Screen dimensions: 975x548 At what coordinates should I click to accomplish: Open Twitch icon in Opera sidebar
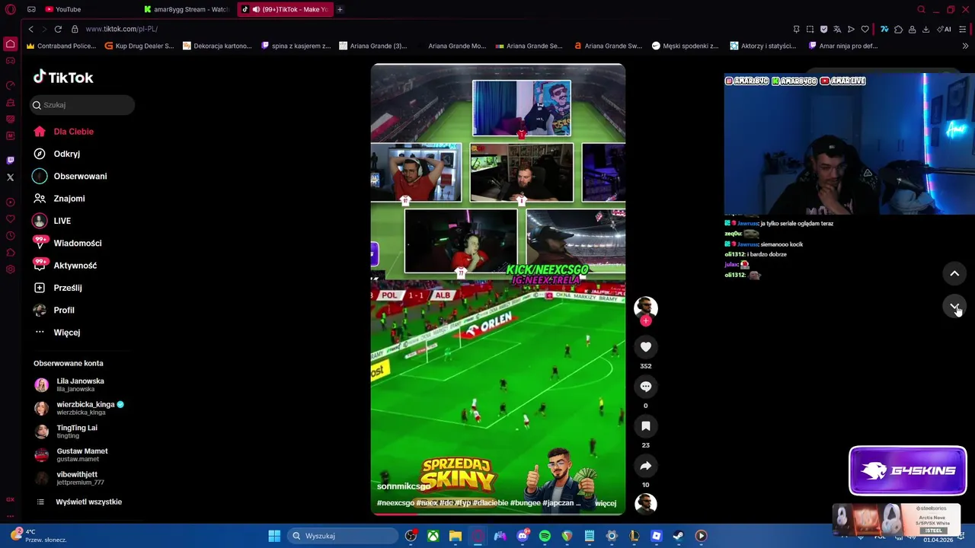pyautogui.click(x=10, y=161)
